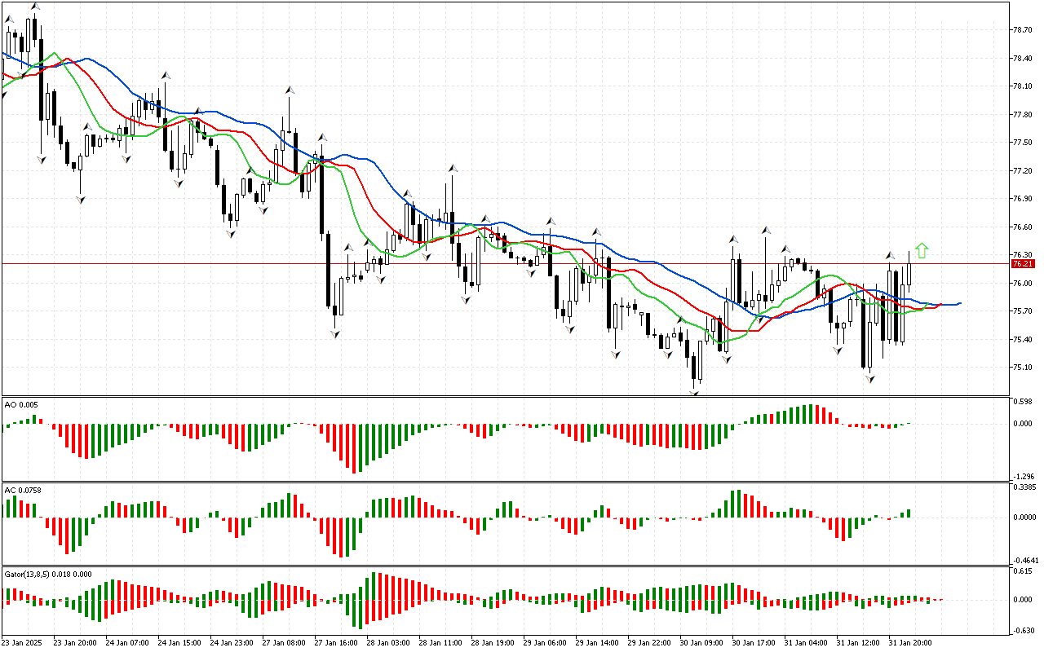Click the 76.00 price axis label
Screen dimensions: 1044x652
[x=1022, y=284]
